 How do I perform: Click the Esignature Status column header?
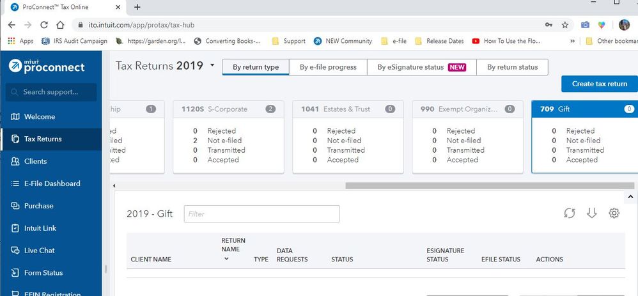445,255
